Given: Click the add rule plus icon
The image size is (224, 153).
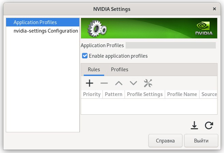Looking at the screenshot, I should pos(89,83).
